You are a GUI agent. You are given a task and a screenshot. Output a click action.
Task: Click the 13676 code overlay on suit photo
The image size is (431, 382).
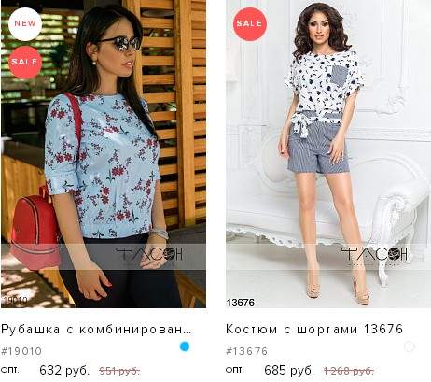point(241,303)
